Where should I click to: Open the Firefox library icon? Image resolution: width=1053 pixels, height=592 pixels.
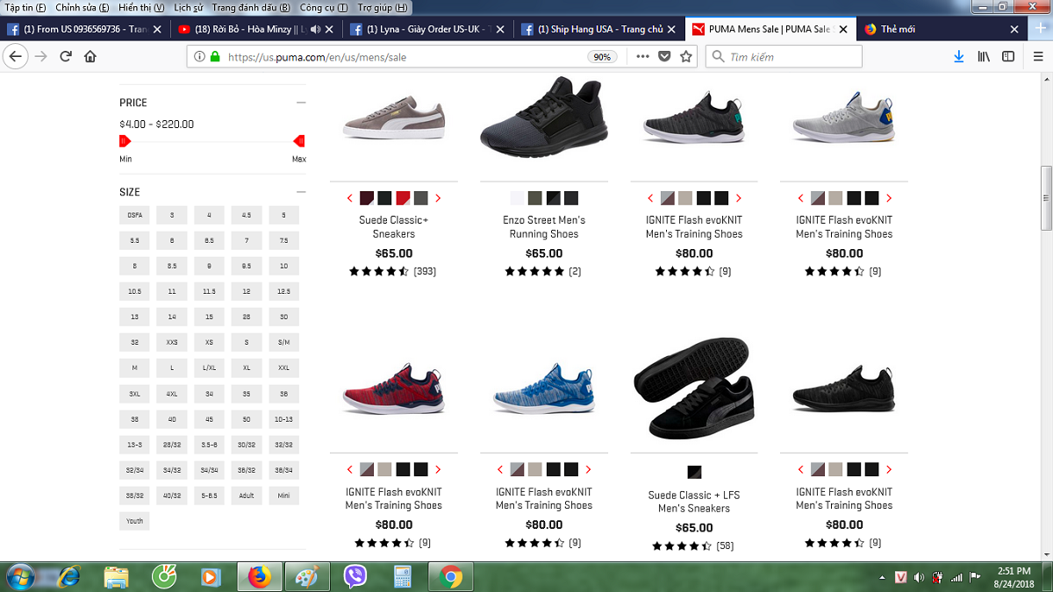(x=984, y=56)
